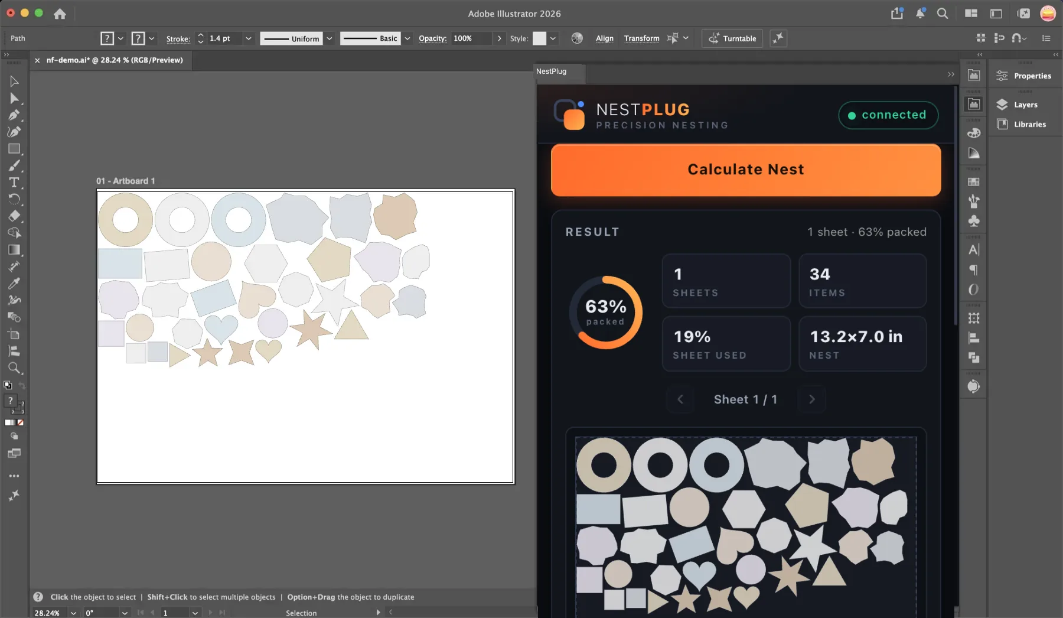Open the Basic brush definition dropdown
Image resolution: width=1063 pixels, height=618 pixels.
point(407,38)
